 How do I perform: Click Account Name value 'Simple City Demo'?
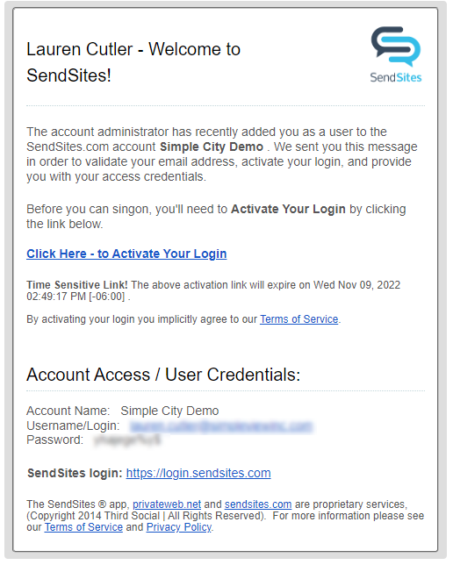169,411
